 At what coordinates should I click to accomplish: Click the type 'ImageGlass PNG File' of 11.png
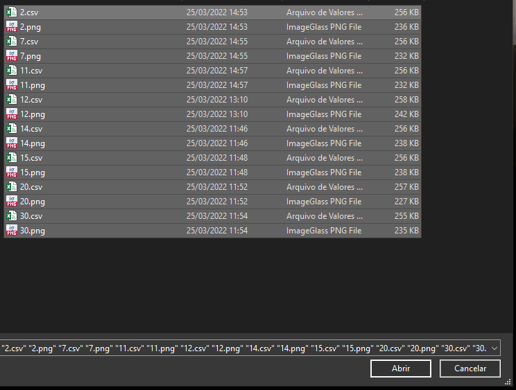(324, 85)
